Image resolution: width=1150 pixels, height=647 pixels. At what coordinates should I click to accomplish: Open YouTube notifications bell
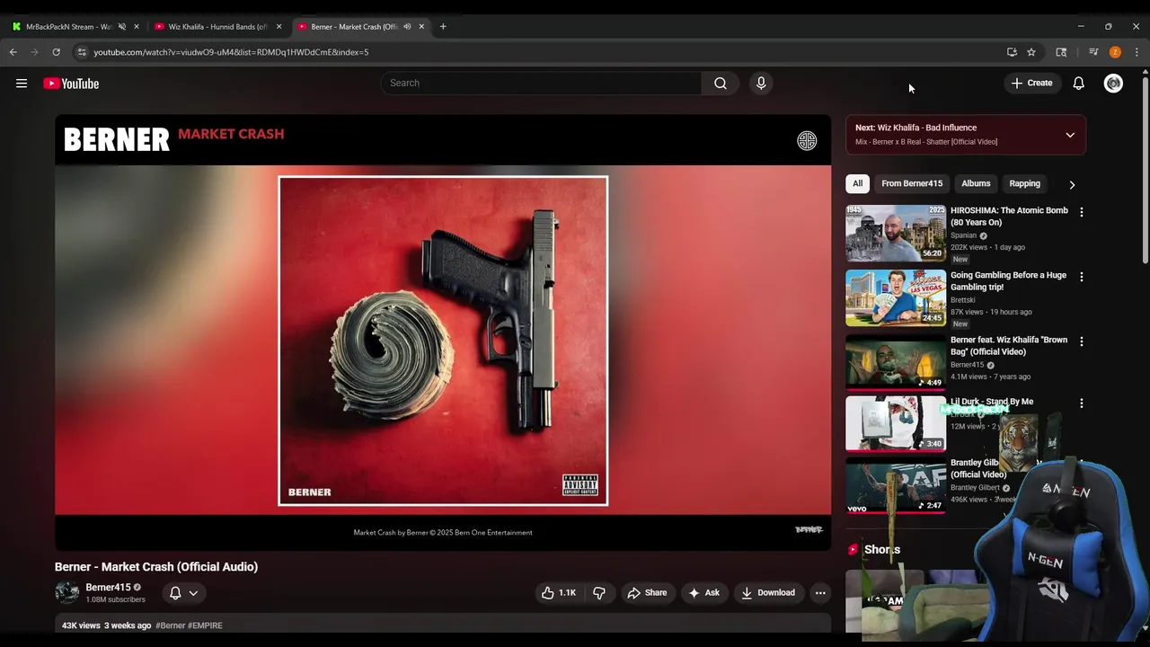point(1079,83)
